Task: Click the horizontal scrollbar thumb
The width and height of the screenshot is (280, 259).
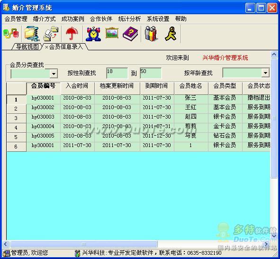Action: pyautogui.click(x=84, y=244)
